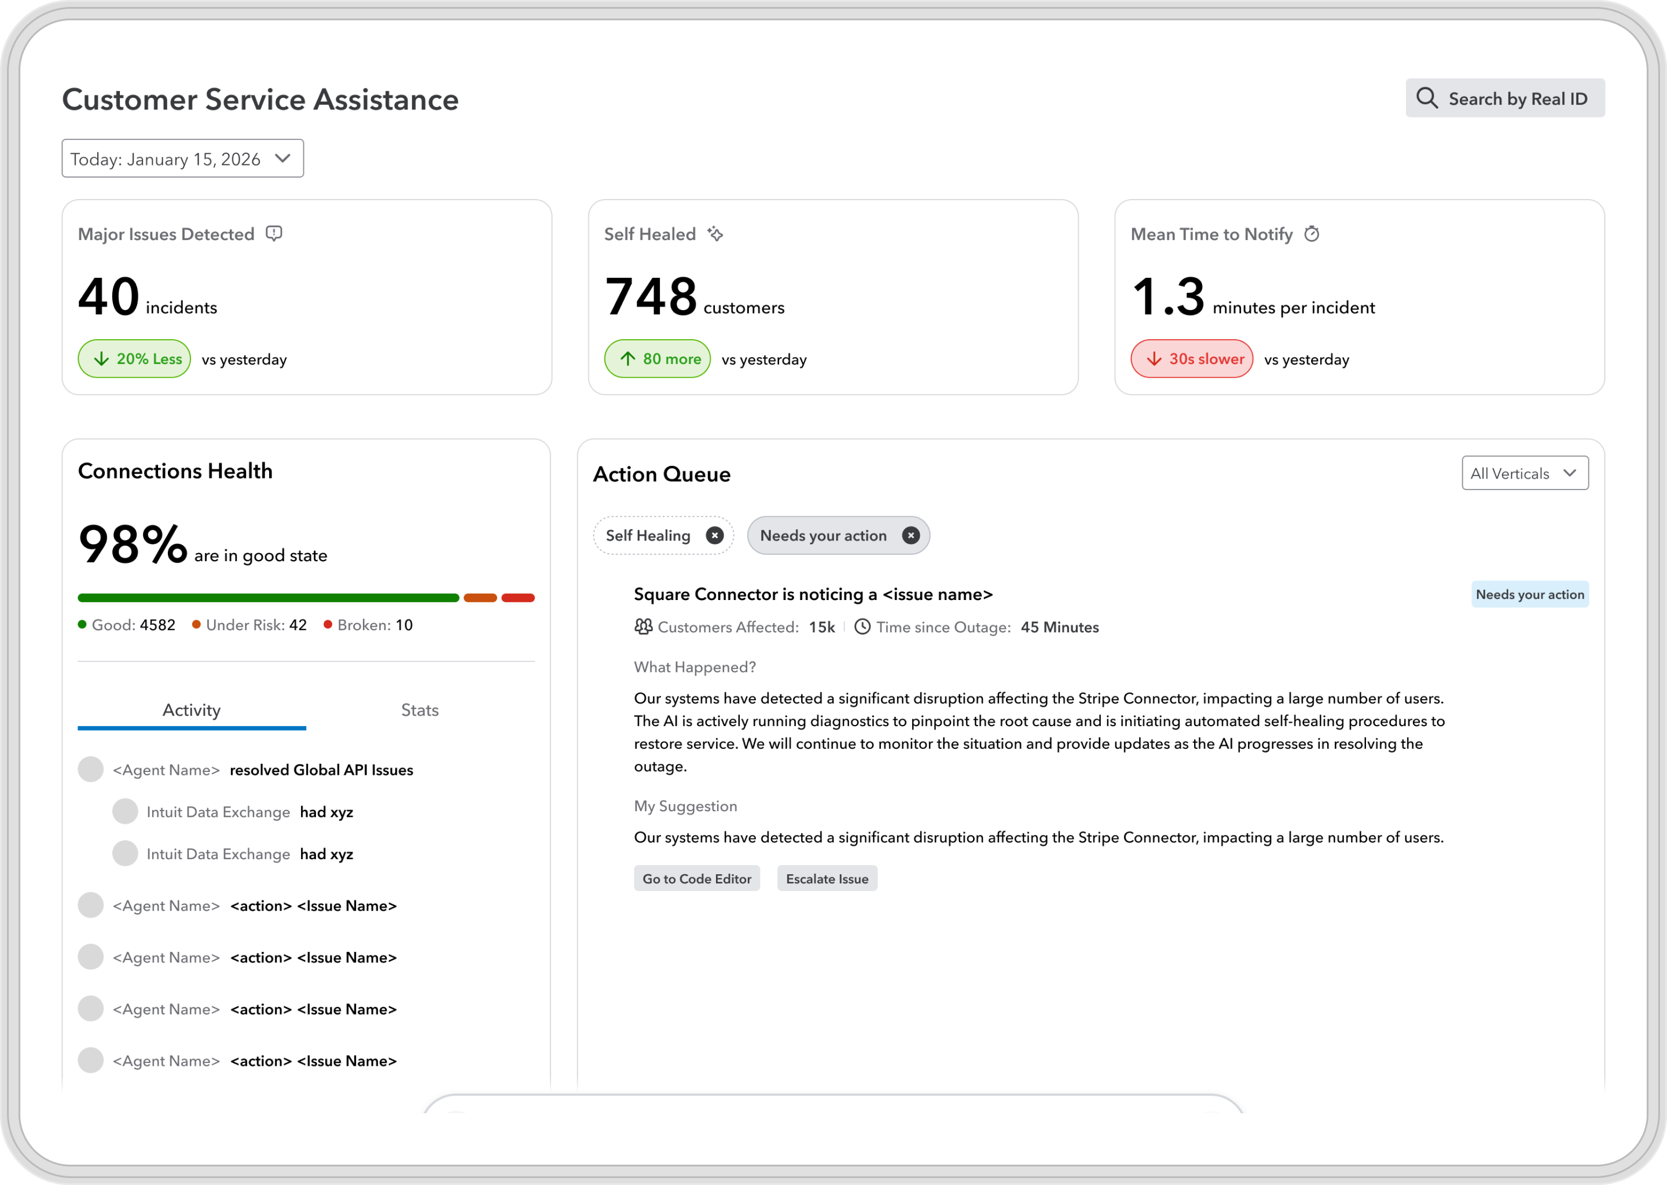Image resolution: width=1667 pixels, height=1185 pixels.
Task: Click the down arrow in 20% Less badge
Action: click(101, 359)
